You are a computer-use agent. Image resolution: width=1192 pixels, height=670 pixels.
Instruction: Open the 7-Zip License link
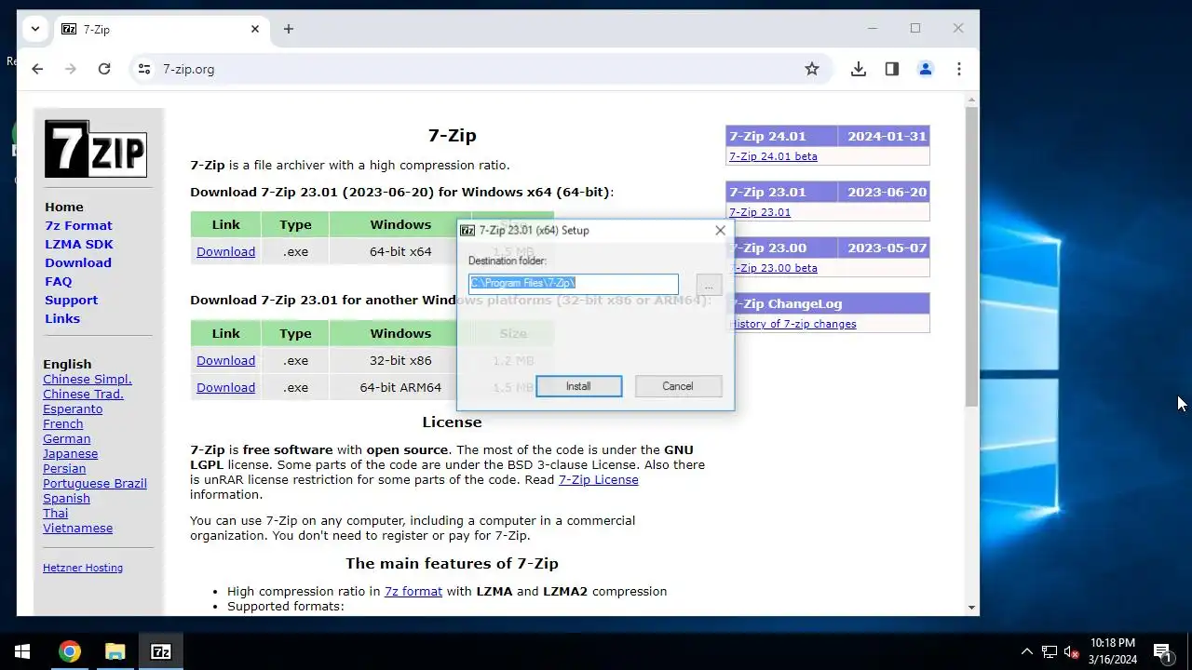598,479
